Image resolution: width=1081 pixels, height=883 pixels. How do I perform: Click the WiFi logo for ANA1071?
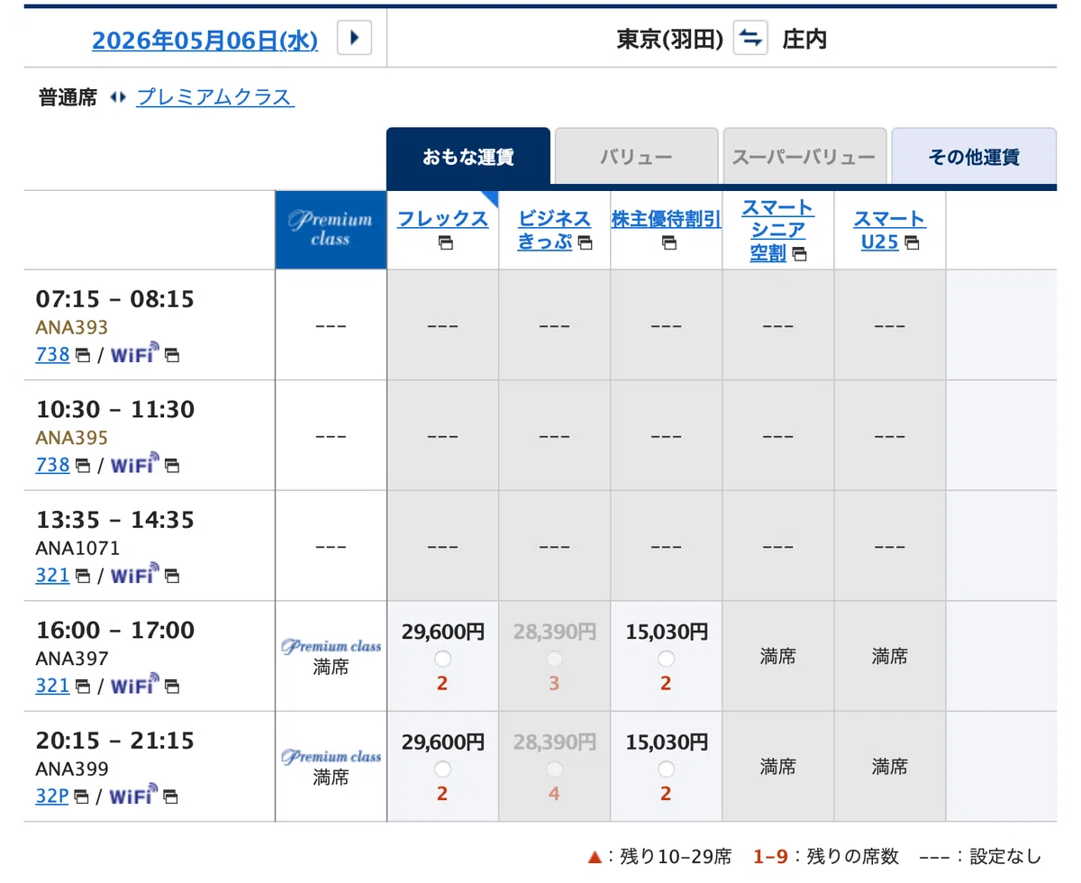tap(135, 573)
